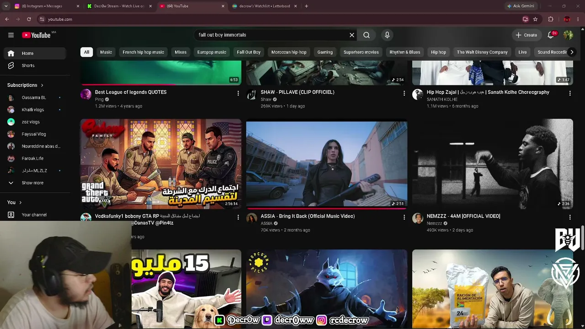
Task: Go back with the browser back arrow
Action: coord(7,19)
